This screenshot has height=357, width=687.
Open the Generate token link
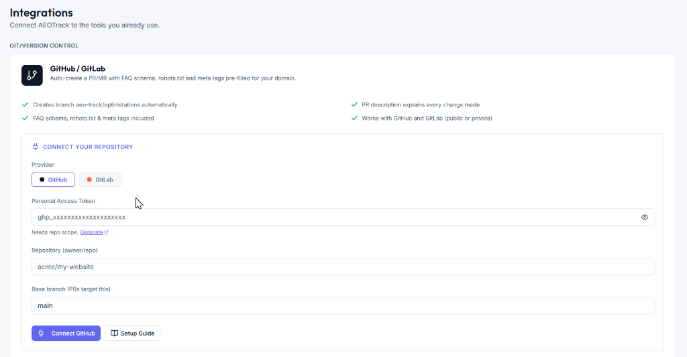(94, 232)
